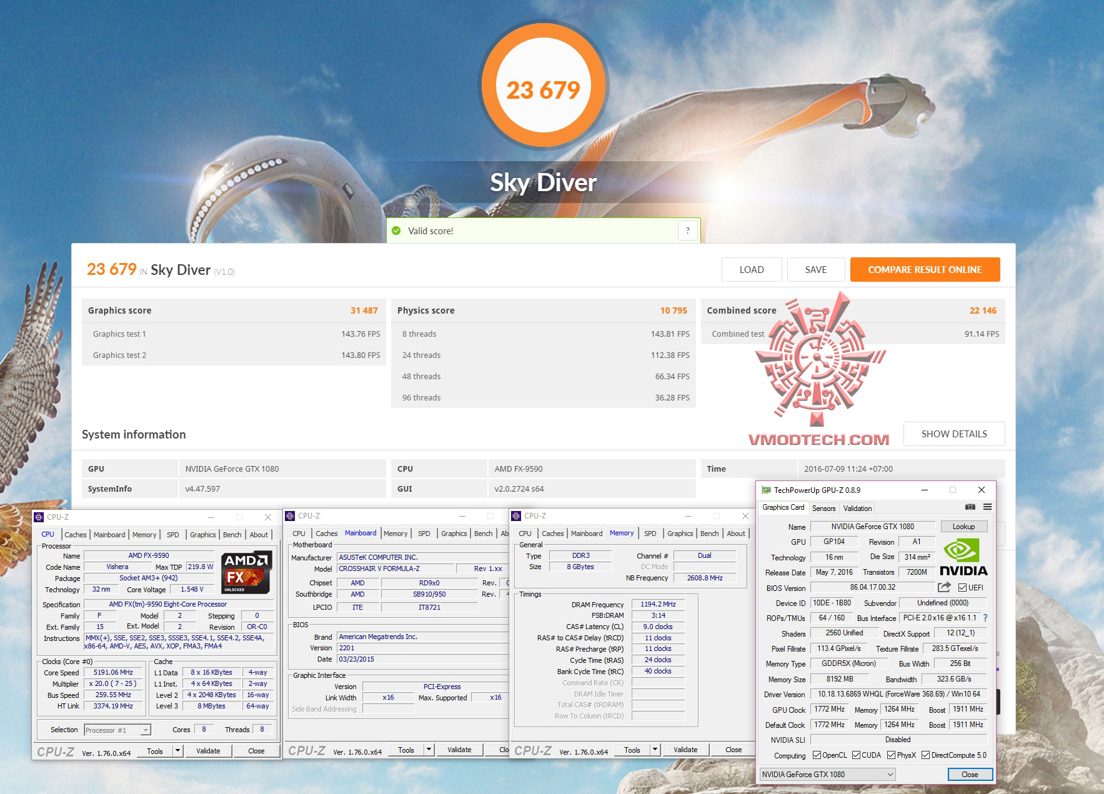
Task: Expand Tools dropdown arrow in the Memory window
Action: [x=655, y=750]
